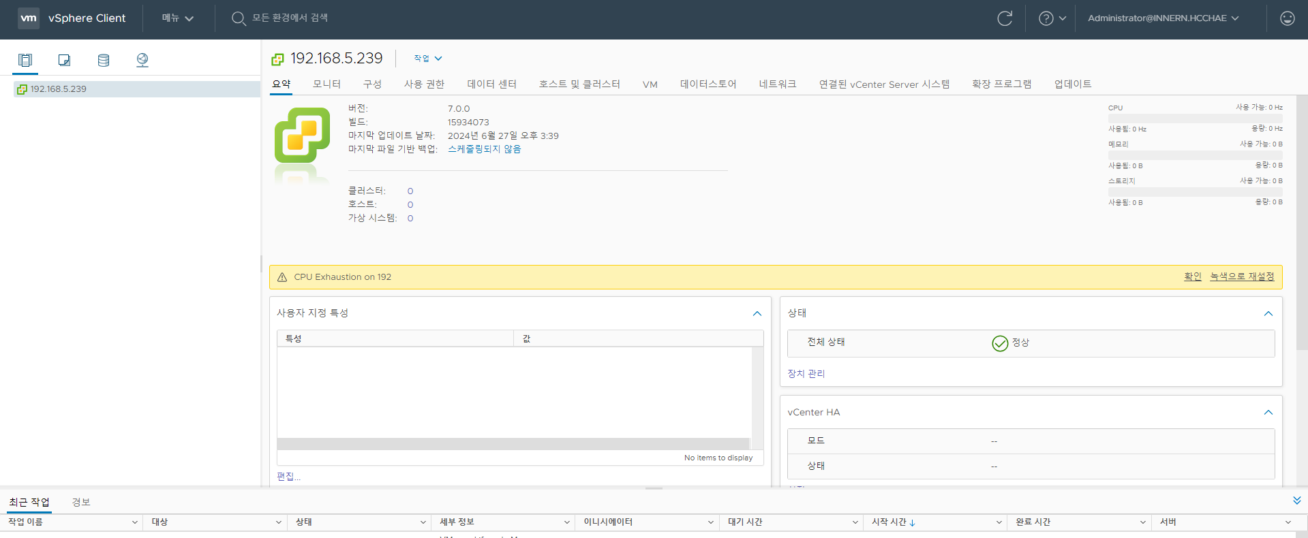Image resolution: width=1308 pixels, height=538 pixels.
Task: Open the 메뉴 dropdown
Action: click(x=178, y=18)
